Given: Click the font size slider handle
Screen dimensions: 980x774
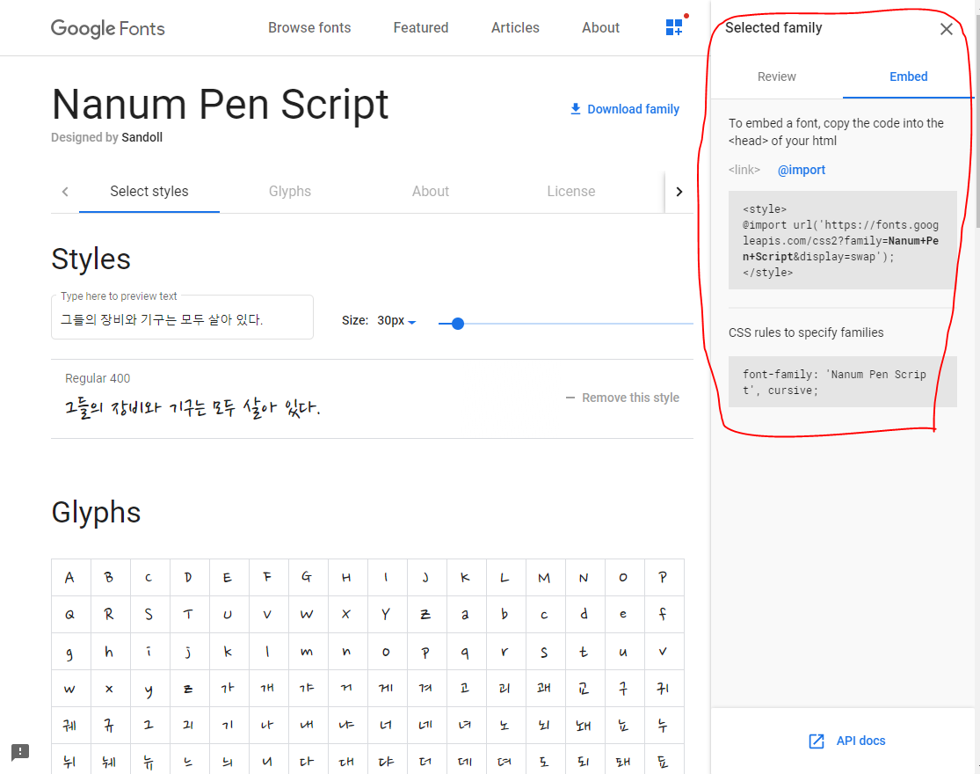Looking at the screenshot, I should (458, 323).
